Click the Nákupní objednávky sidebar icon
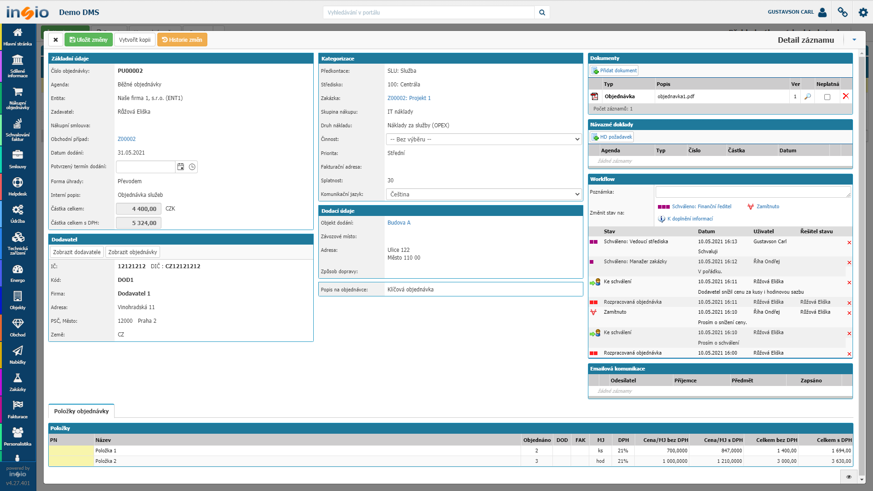Viewport: 873px width, 491px height. (16, 97)
